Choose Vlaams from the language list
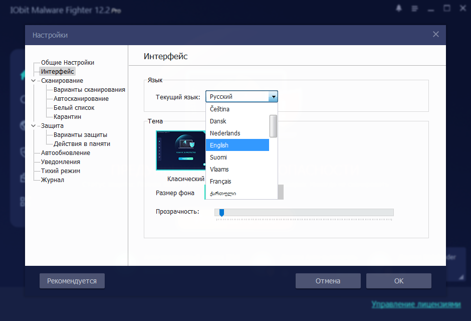Screen dimensions: 471x321 pyautogui.click(x=238, y=169)
